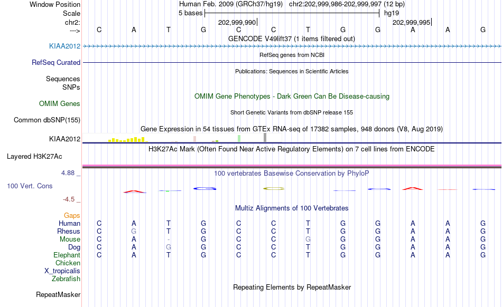Viewport: 502px width, 307px height.
Task: Click 'Repeating Elements by RepeatMasker' title
Action: coord(292,287)
